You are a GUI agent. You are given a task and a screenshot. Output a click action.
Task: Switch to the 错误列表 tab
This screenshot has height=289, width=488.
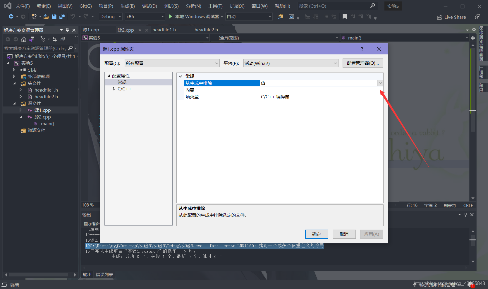[x=104, y=275]
